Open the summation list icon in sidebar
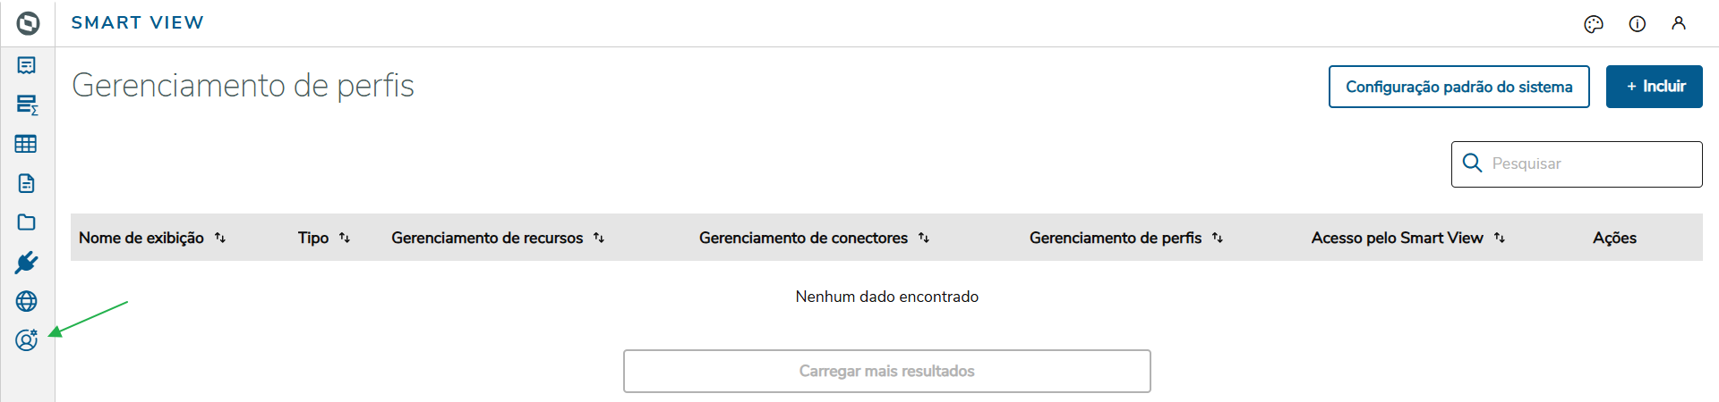This screenshot has height=402, width=1719. (27, 105)
